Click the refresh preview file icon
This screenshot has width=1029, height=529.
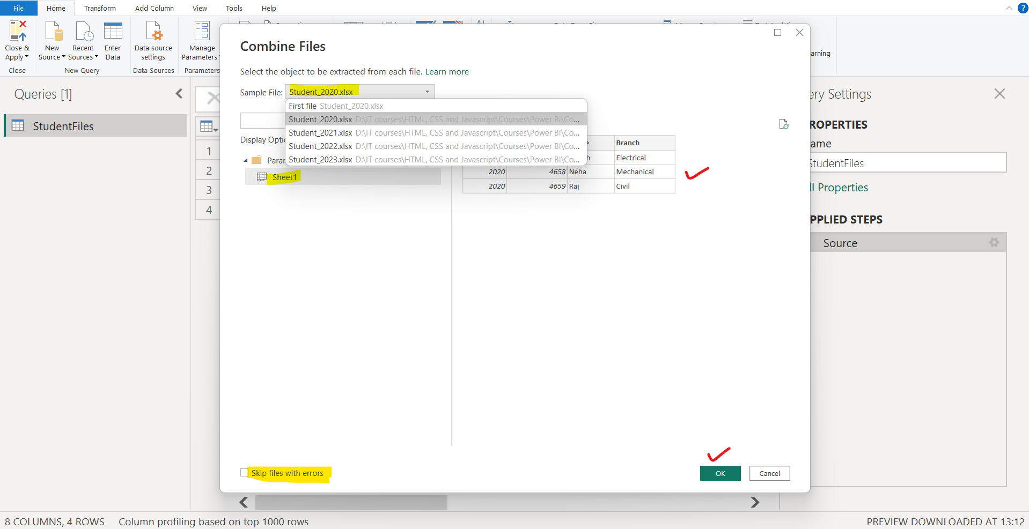784,124
